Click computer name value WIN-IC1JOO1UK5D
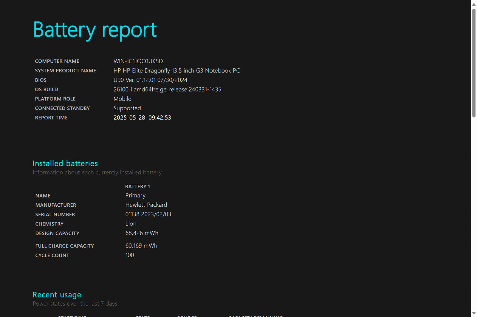The height and width of the screenshot is (317, 477). (x=138, y=61)
